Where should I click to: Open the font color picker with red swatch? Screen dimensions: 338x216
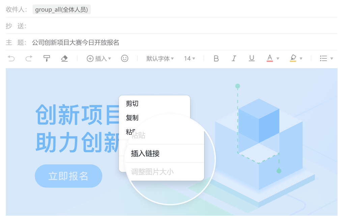[x=270, y=58]
